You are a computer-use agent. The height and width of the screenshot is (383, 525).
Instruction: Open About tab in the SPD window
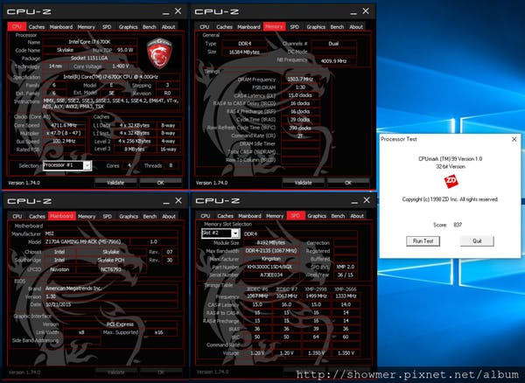tap(357, 216)
